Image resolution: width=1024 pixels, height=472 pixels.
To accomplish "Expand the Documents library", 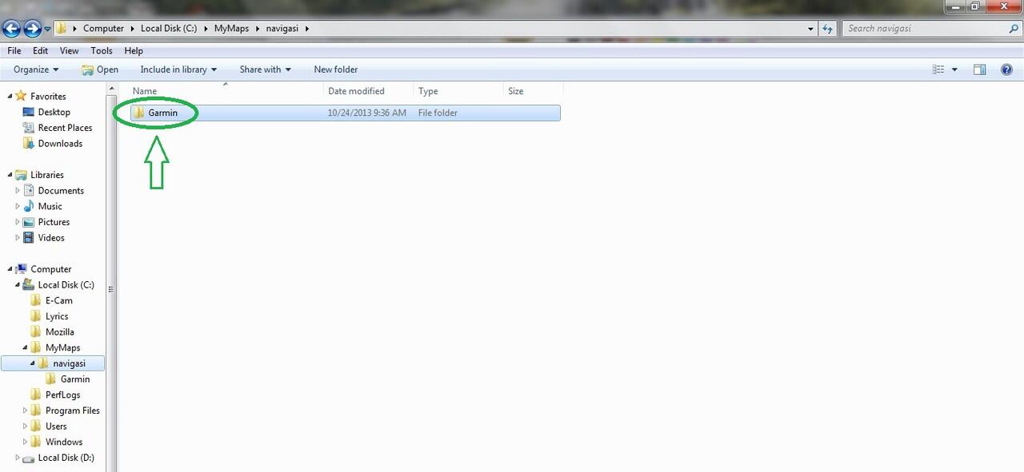I will coord(18,191).
